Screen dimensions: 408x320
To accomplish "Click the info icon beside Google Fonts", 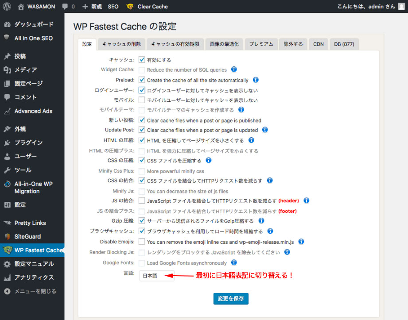I will coord(234,262).
